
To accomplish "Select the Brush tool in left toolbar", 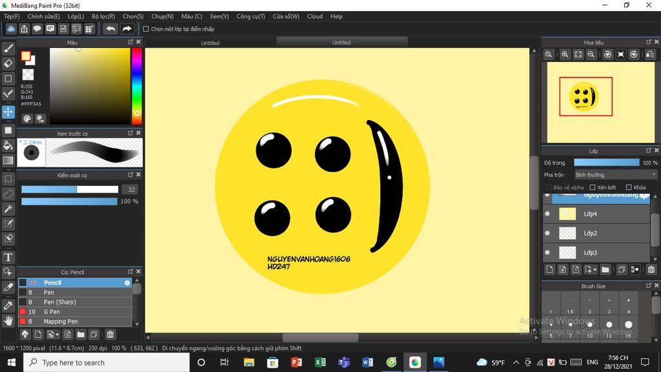I will tap(8, 48).
